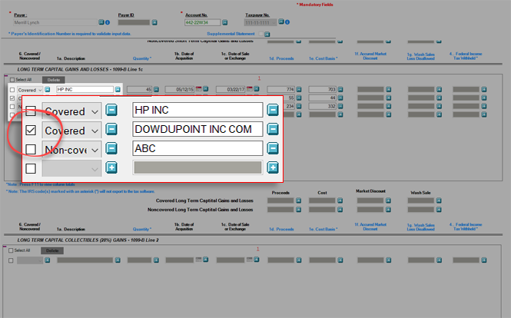
Task: Click into the Payer field showing Merrill Lynch
Action: click(55, 22)
